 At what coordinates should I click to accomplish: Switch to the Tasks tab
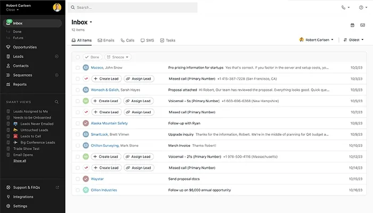pyautogui.click(x=167, y=40)
